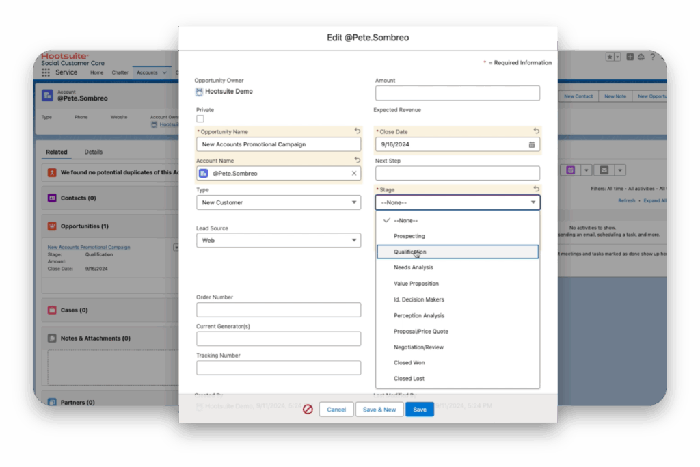Choose Negotiation/Review stage
This screenshot has width=700, height=467.
point(457,347)
